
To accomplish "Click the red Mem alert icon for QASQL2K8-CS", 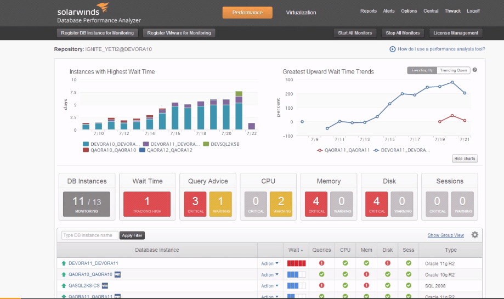I will point(366,285).
